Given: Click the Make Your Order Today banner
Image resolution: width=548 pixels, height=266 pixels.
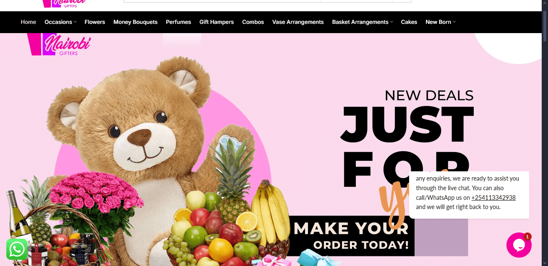Looking at the screenshot, I should tap(352, 236).
